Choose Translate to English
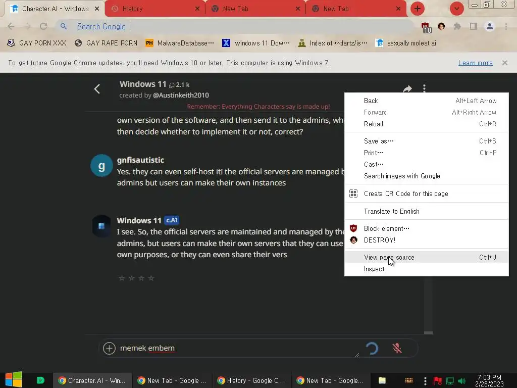This screenshot has height=388, width=517. tap(426, 211)
